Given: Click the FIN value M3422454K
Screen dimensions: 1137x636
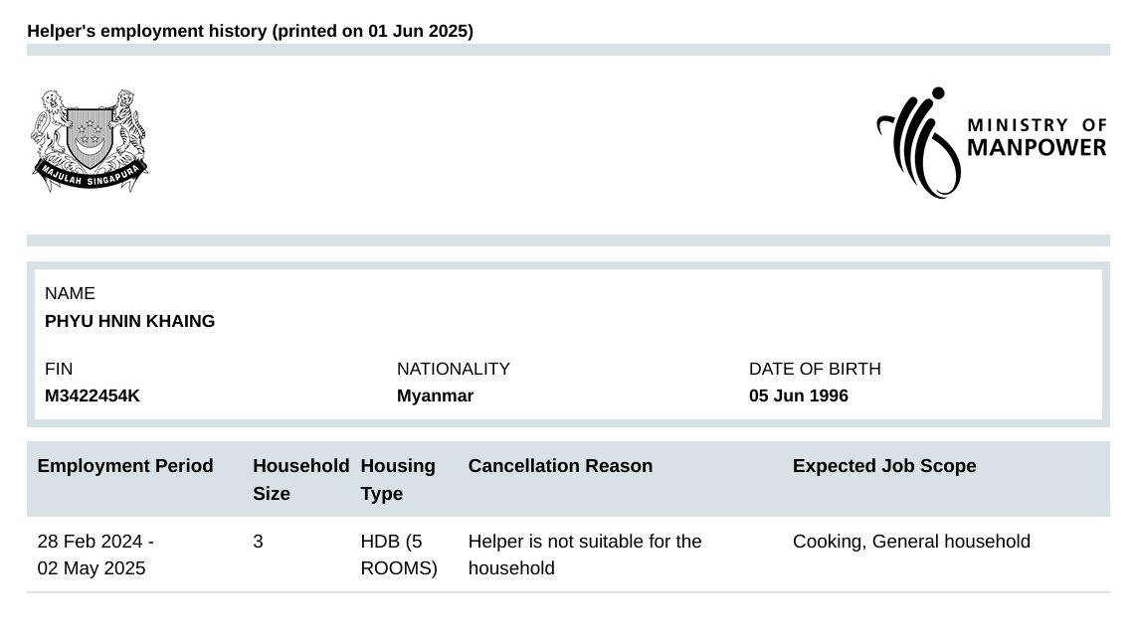Looking at the screenshot, I should pyautogui.click(x=93, y=396).
